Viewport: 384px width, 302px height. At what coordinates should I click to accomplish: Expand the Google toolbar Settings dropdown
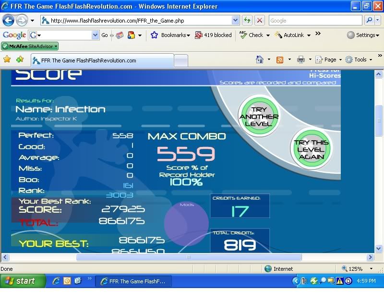pos(364,35)
